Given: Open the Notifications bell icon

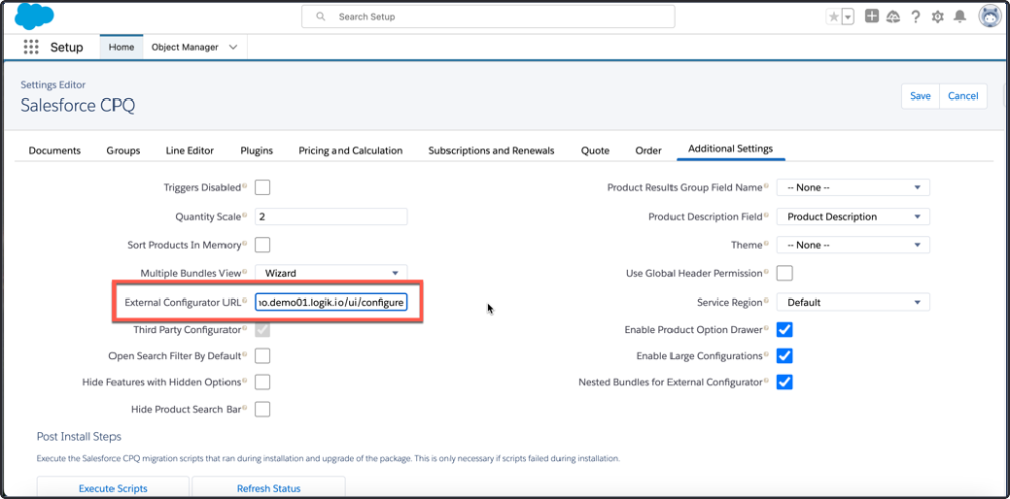Looking at the screenshot, I should click(x=959, y=17).
